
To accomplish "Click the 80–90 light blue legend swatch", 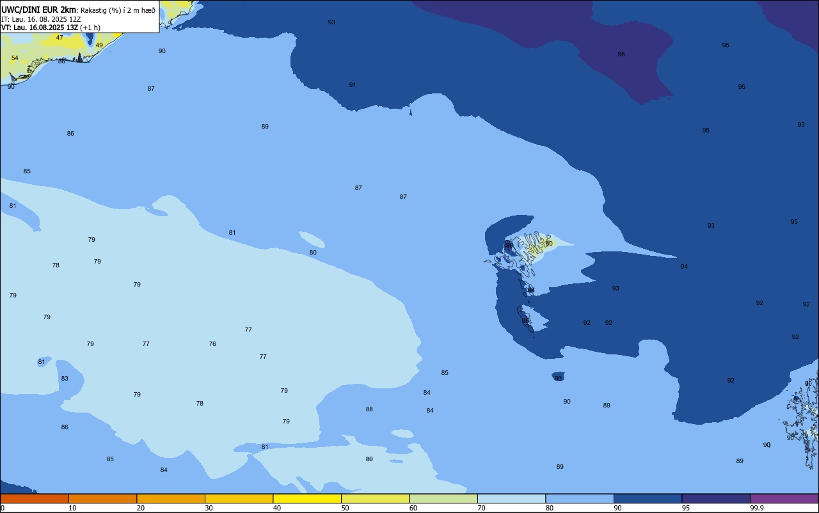I will [580, 498].
